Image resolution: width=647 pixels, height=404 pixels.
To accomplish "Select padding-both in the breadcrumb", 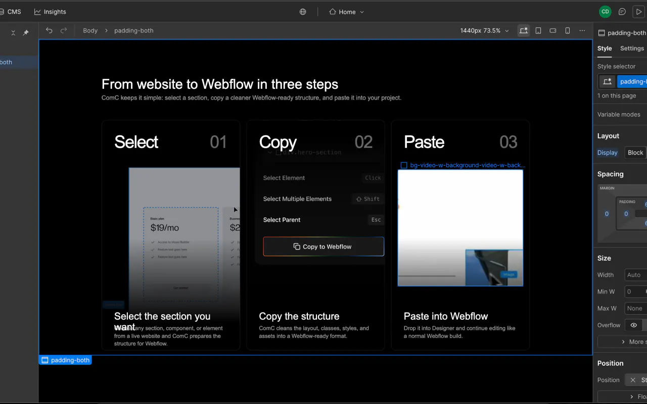I will pyautogui.click(x=133, y=30).
